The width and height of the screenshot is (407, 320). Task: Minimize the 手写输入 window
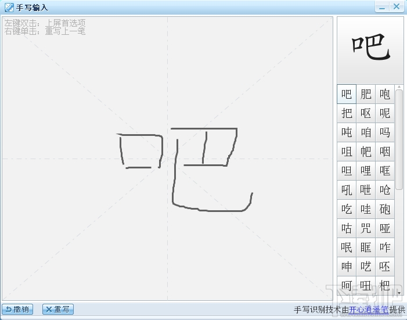click(382, 7)
